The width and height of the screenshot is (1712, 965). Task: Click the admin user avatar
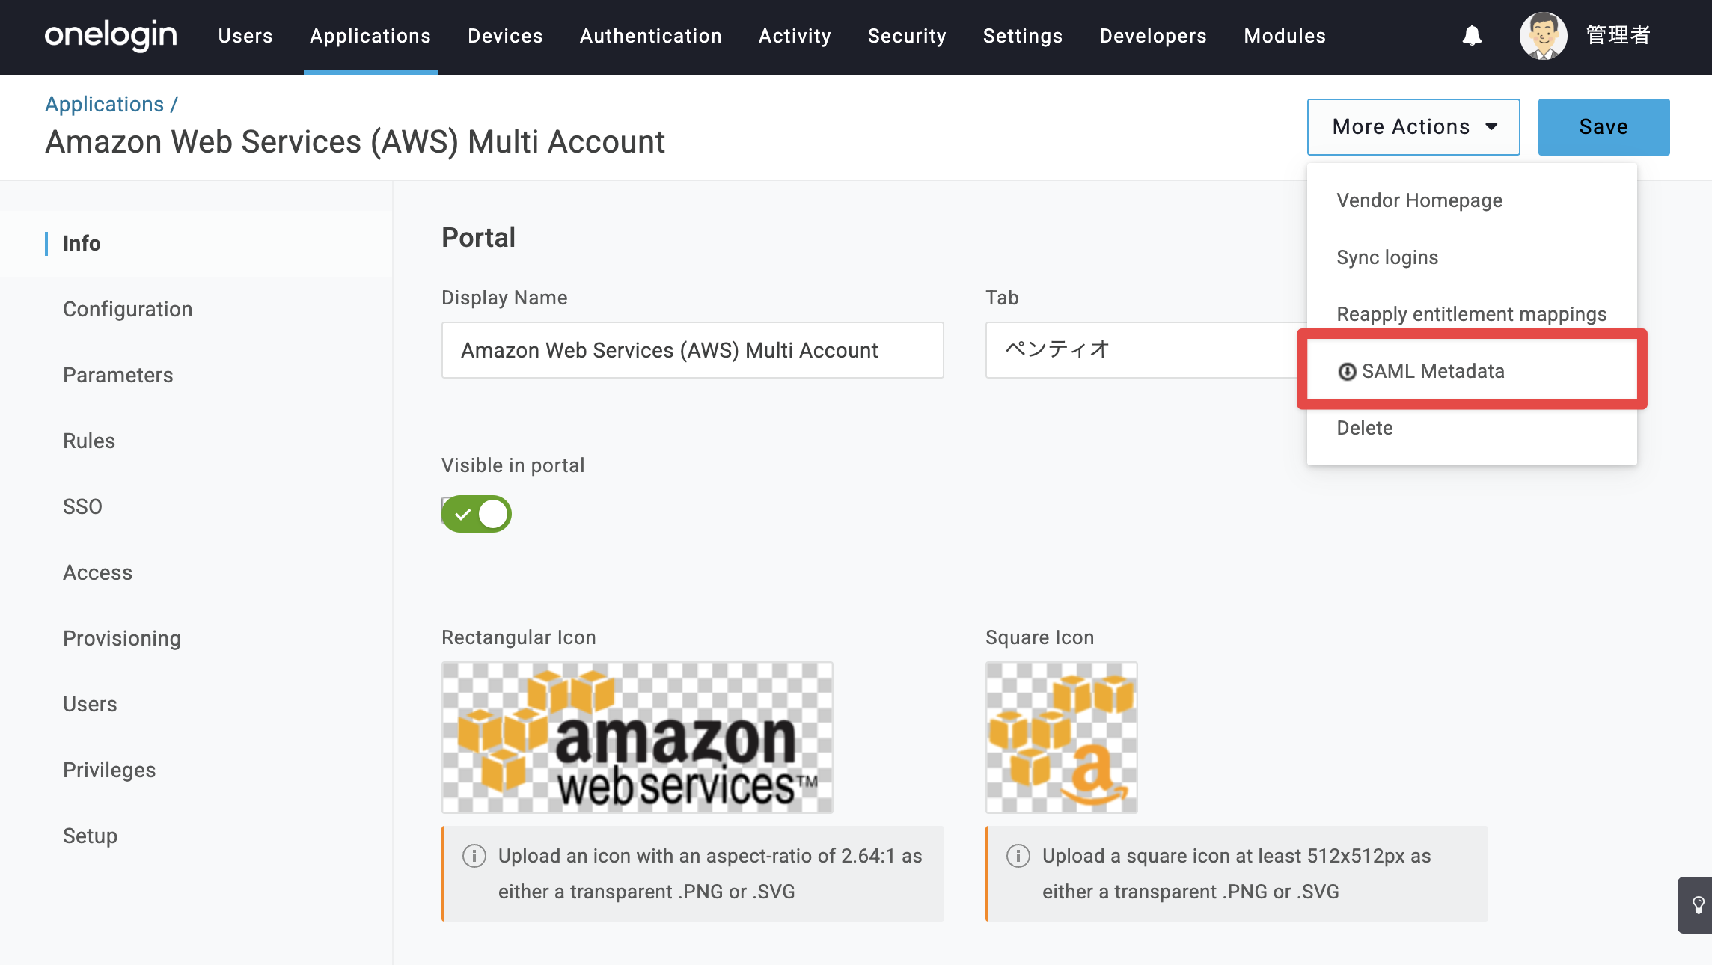(1543, 35)
